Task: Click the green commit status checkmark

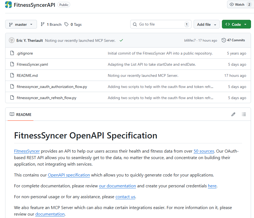Action: click(121, 40)
